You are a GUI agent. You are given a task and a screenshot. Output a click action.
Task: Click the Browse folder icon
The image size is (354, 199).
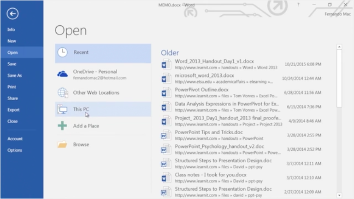pos(62,145)
